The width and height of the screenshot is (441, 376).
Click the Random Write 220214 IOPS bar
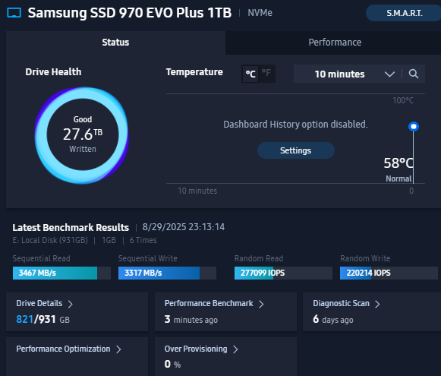coord(389,273)
